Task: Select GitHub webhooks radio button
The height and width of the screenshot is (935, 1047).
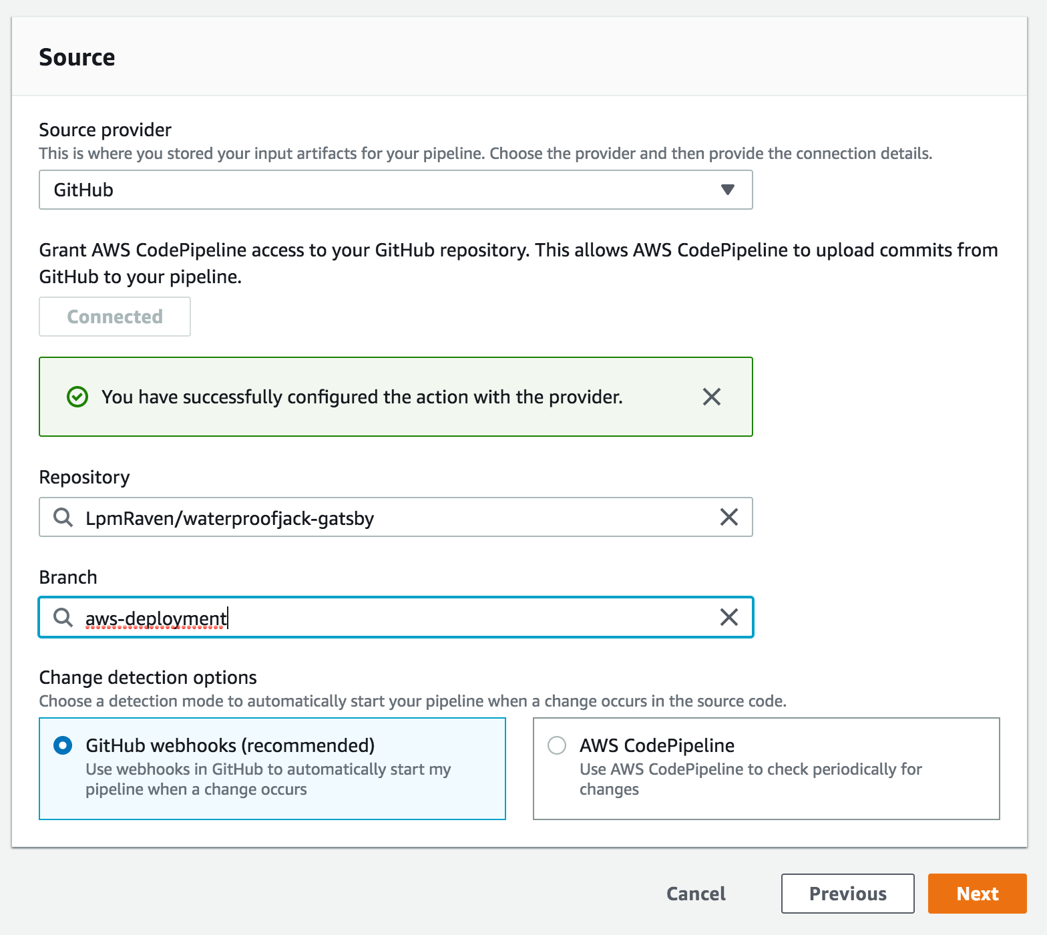Action: 63,745
